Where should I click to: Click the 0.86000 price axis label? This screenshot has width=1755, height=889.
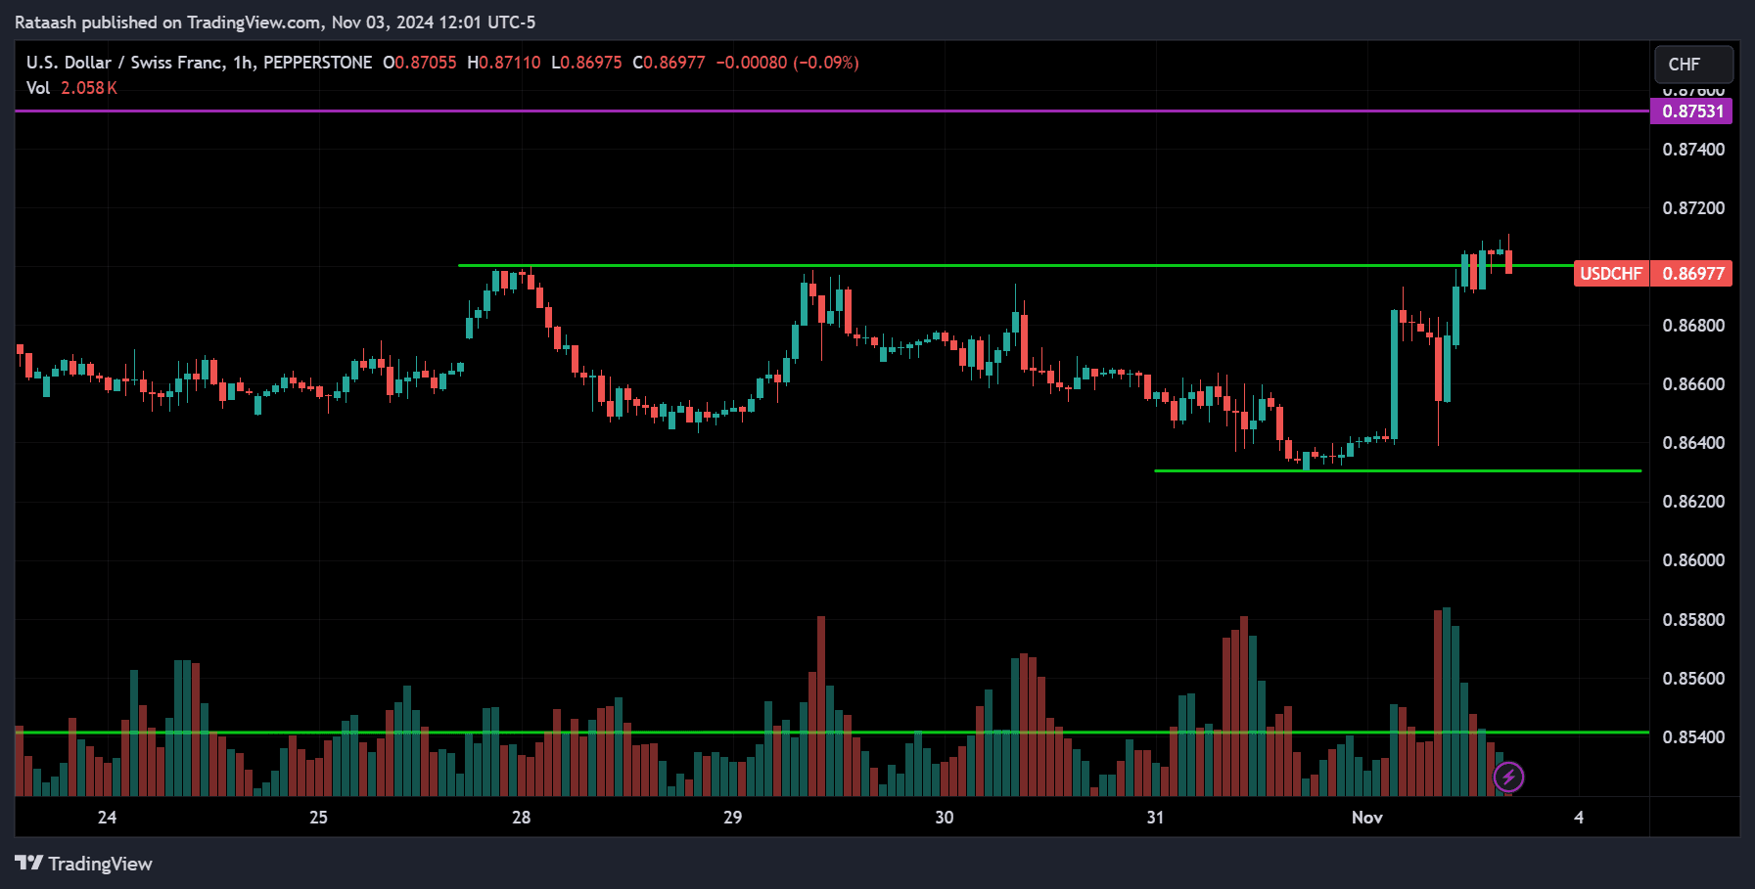1693,560
